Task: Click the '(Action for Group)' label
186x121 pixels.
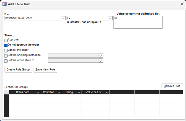Action: click(x=16, y=87)
